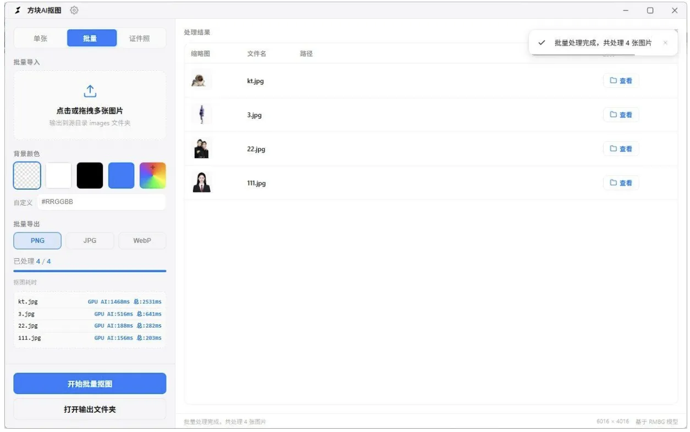Open the 111.jpg thumbnail

201,182
